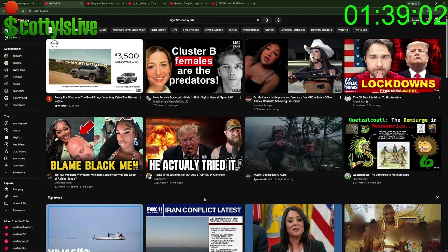This screenshot has width=448, height=252.
Task: Open YouTube Music
Action: point(21,241)
